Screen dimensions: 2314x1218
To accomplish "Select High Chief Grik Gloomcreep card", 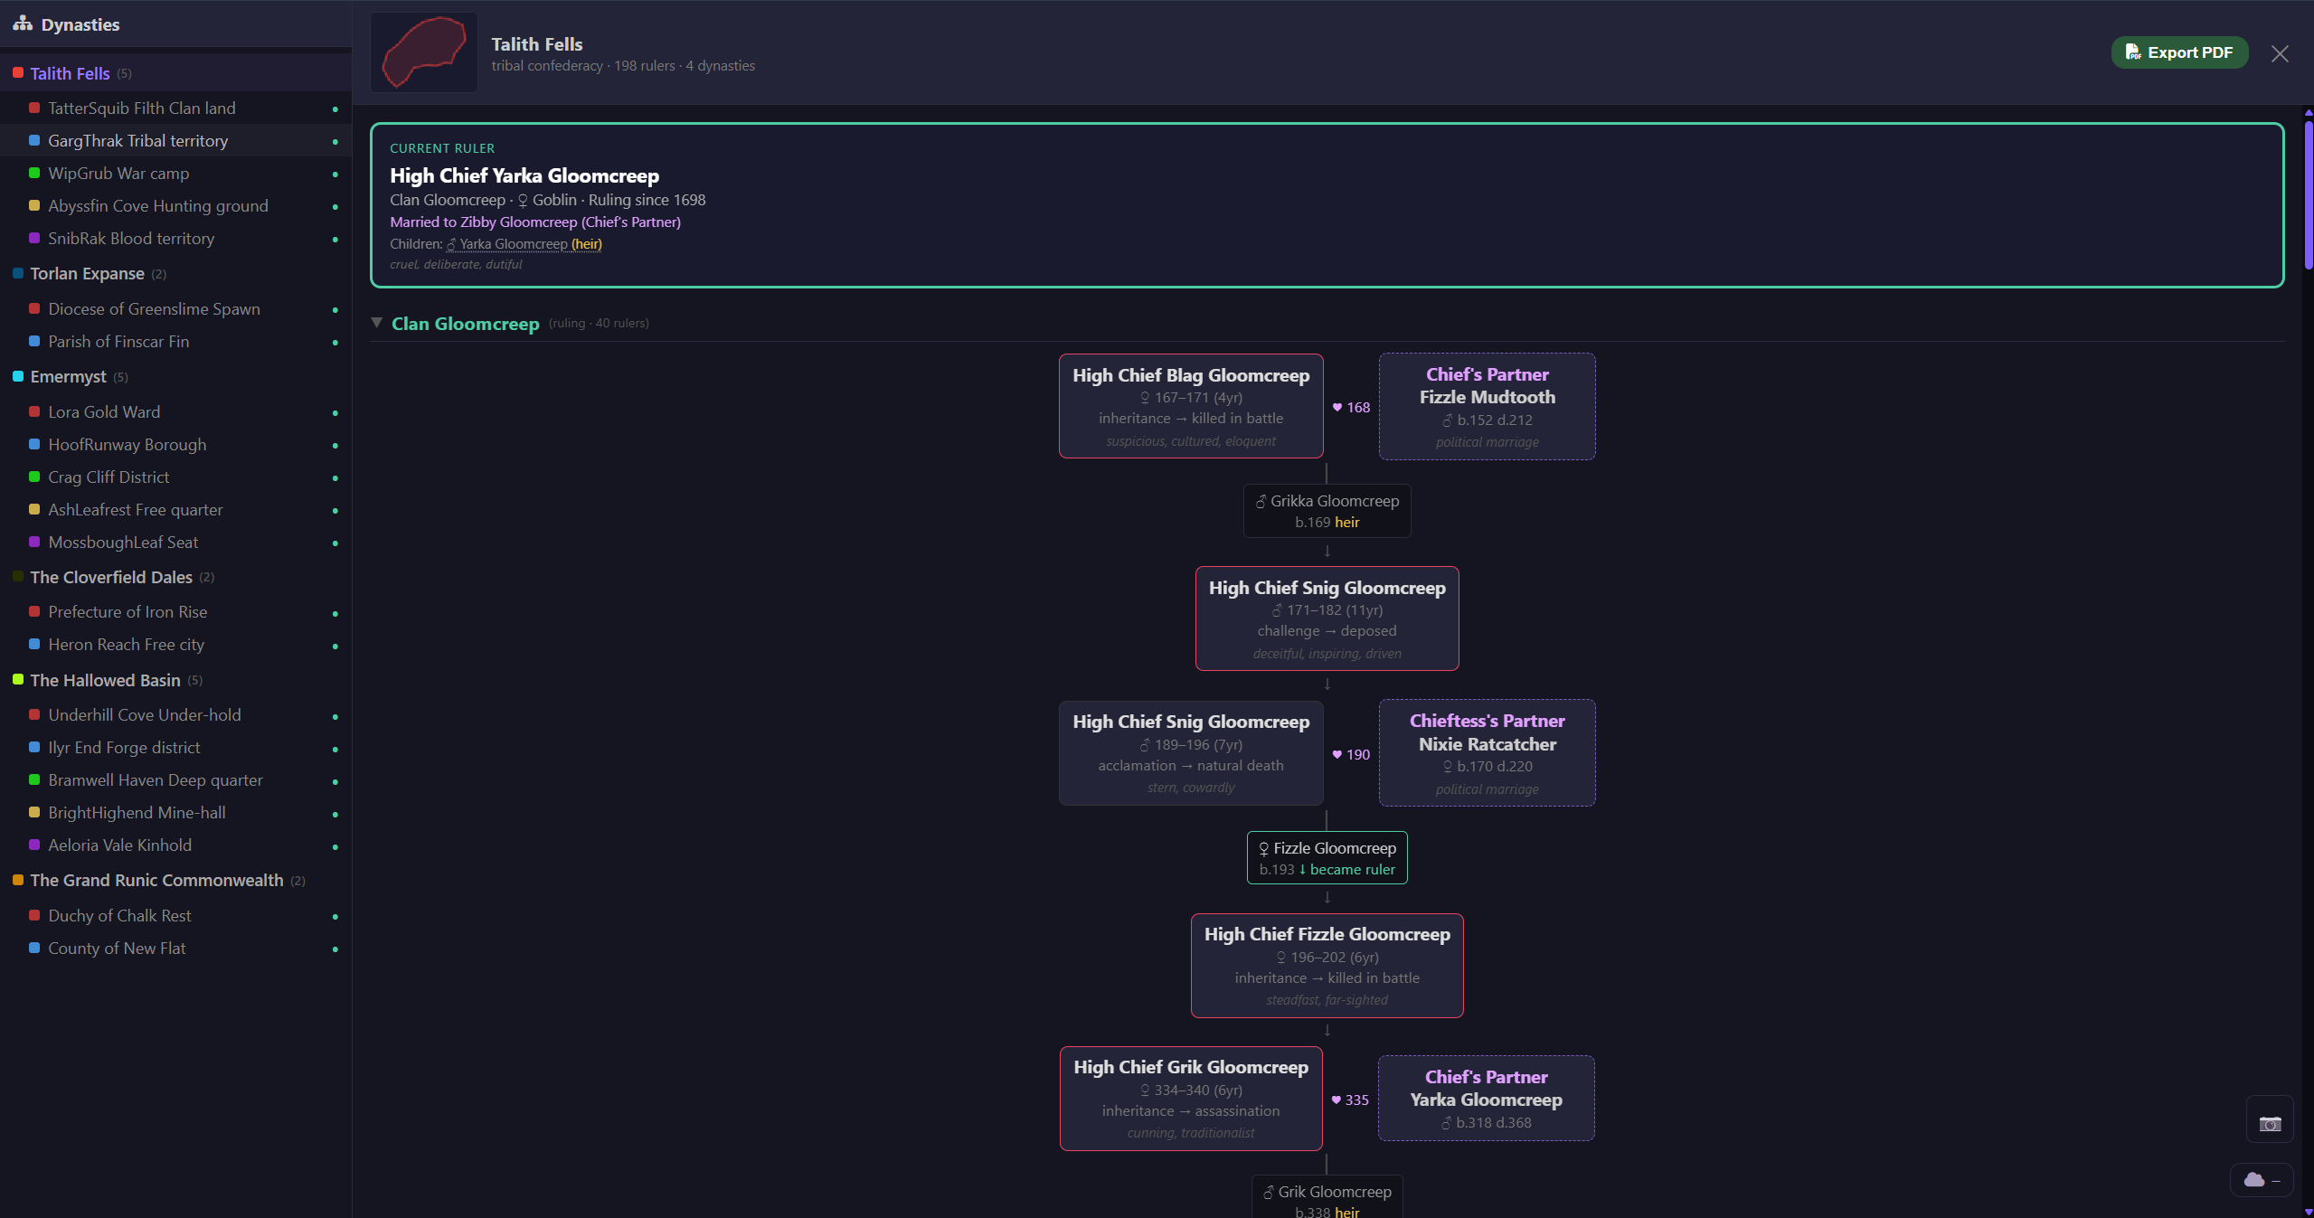I will (1191, 1099).
